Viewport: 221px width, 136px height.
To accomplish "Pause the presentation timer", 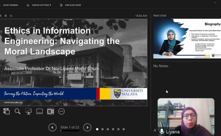I will coord(6,16).
